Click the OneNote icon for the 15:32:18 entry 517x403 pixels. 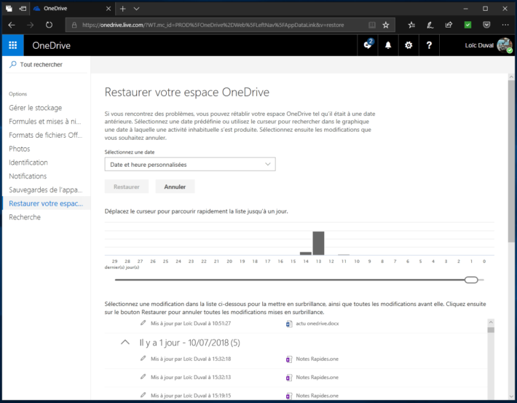(x=289, y=359)
